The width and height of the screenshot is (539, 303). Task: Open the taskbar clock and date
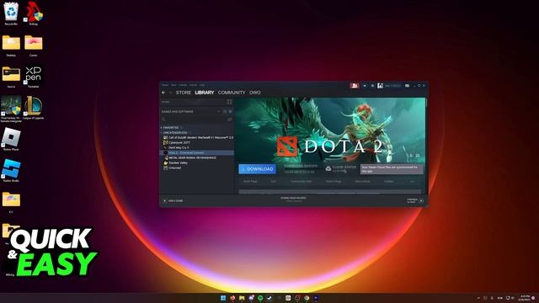pyautogui.click(x=525, y=298)
